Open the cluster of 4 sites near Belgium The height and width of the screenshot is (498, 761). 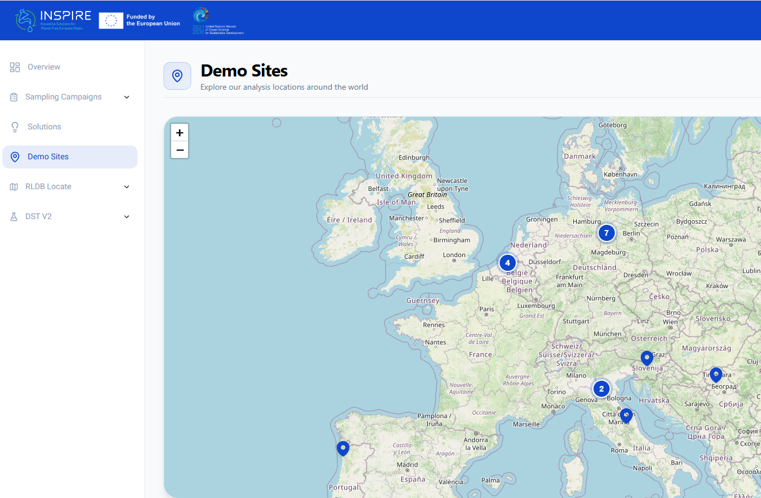(x=507, y=263)
